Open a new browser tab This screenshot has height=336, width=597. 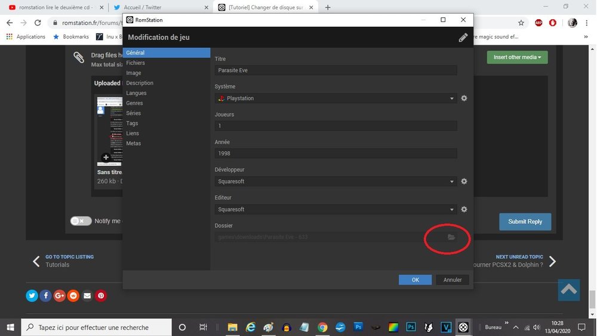point(327,7)
